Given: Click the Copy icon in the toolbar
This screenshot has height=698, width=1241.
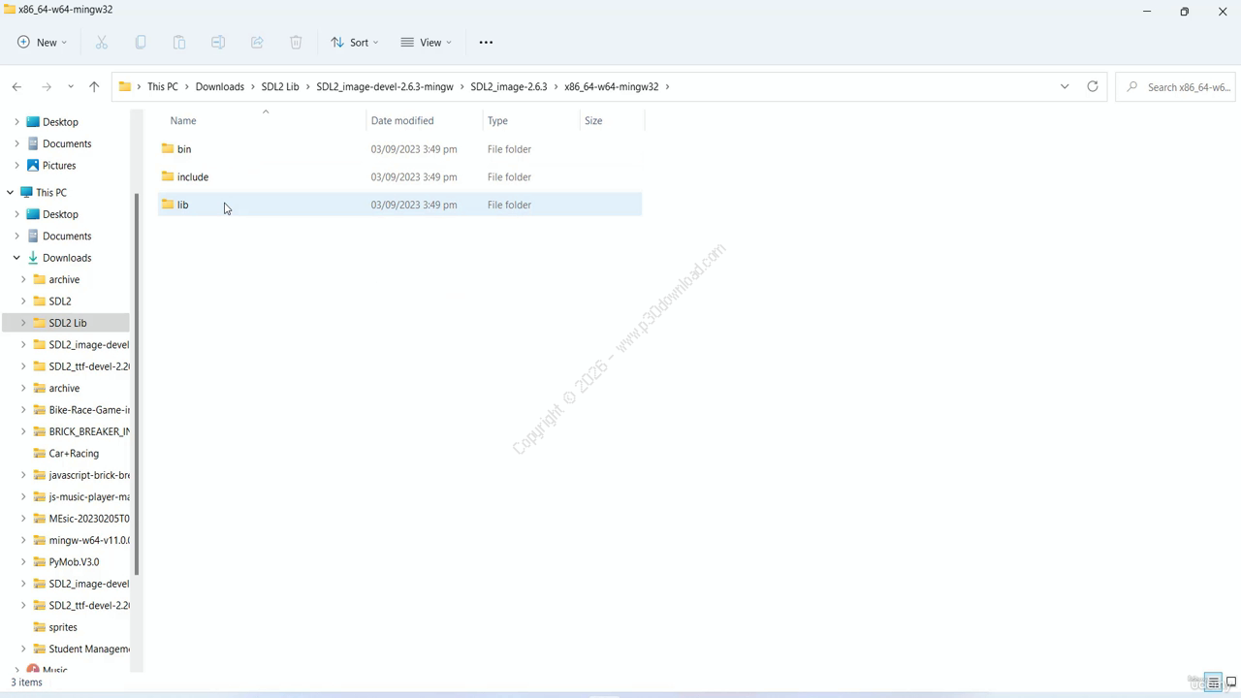Looking at the screenshot, I should coord(141,43).
